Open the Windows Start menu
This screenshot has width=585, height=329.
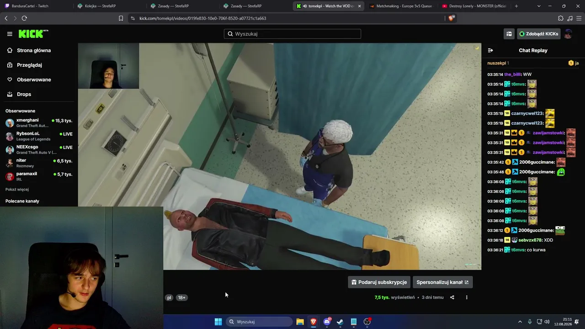218,322
